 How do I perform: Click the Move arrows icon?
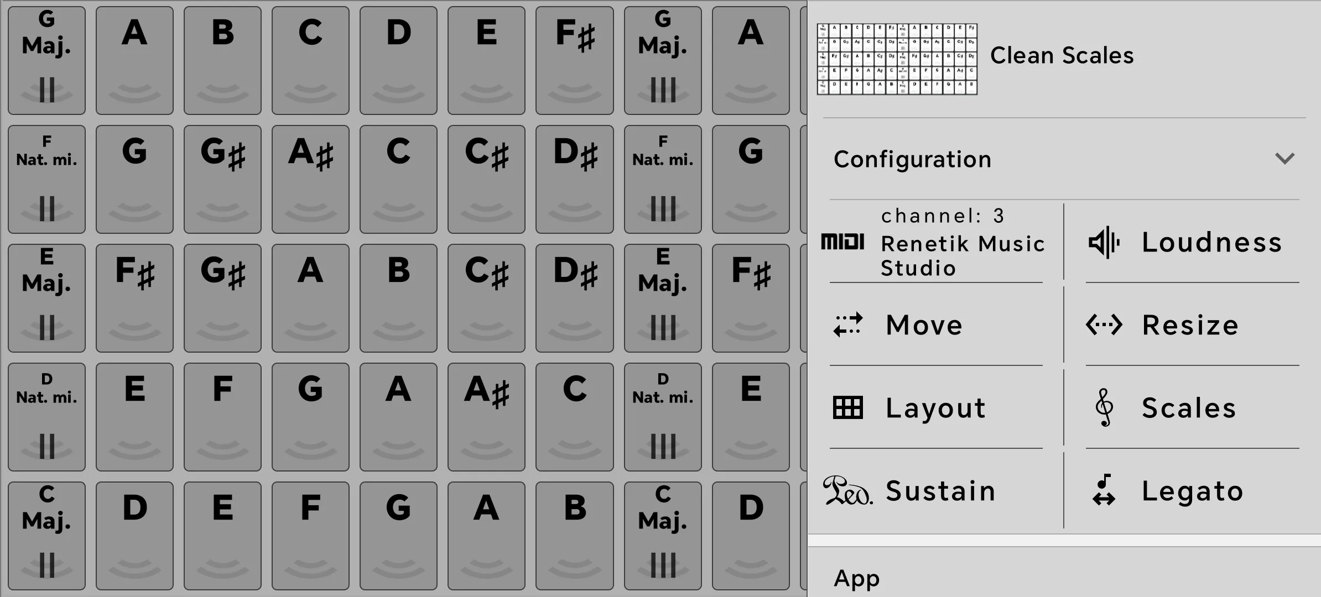847,324
